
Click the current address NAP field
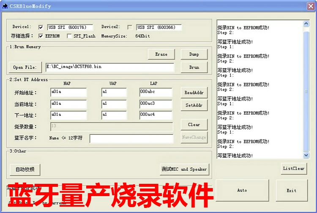(x=68, y=104)
